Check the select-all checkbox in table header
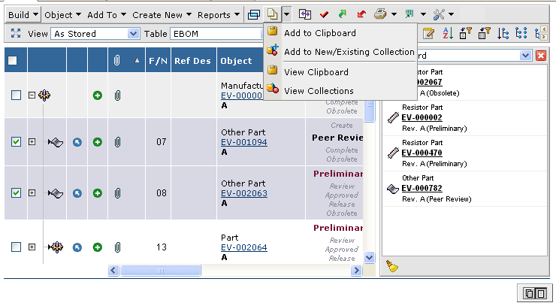Screen dimensions: 556x306 click(13, 61)
